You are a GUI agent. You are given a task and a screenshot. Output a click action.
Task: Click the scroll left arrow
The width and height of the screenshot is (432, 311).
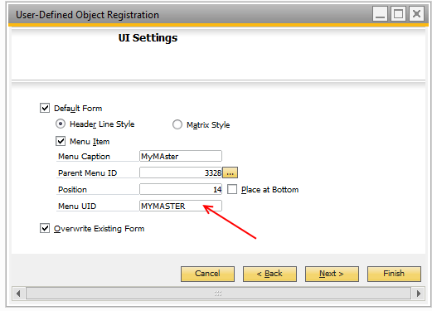18,294
